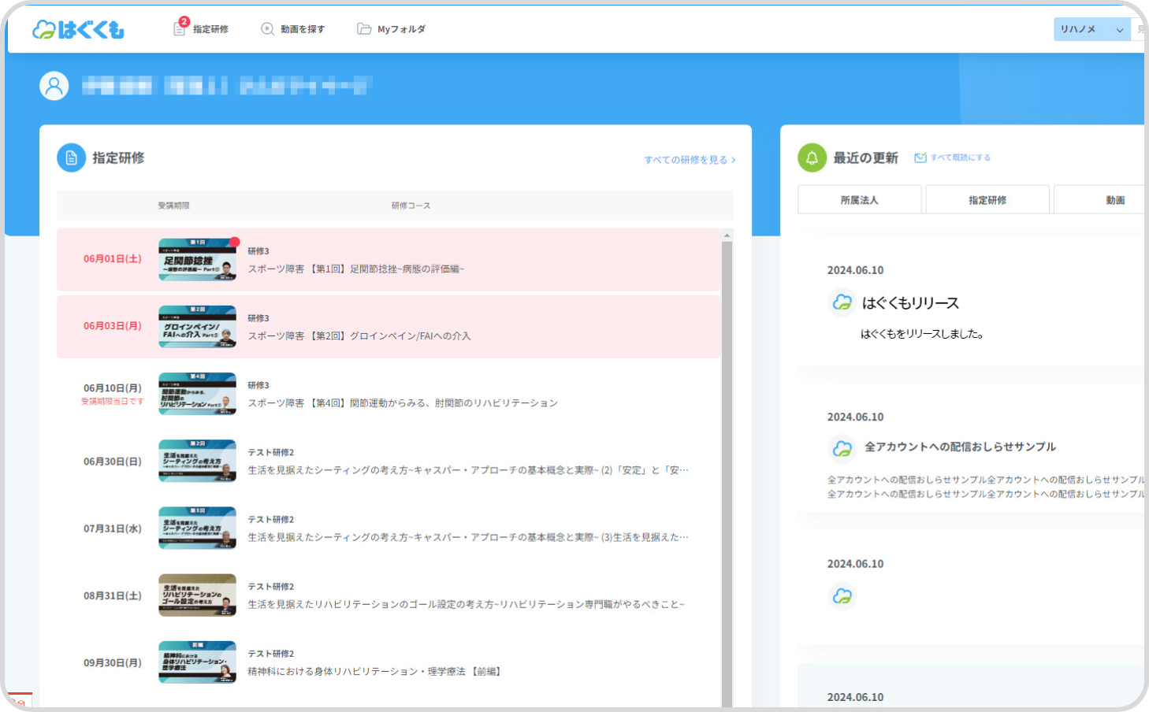The width and height of the screenshot is (1149, 712).
Task: Click cloud icon beside 全アカウントへの配信おしらせサンプル
Action: coord(842,449)
